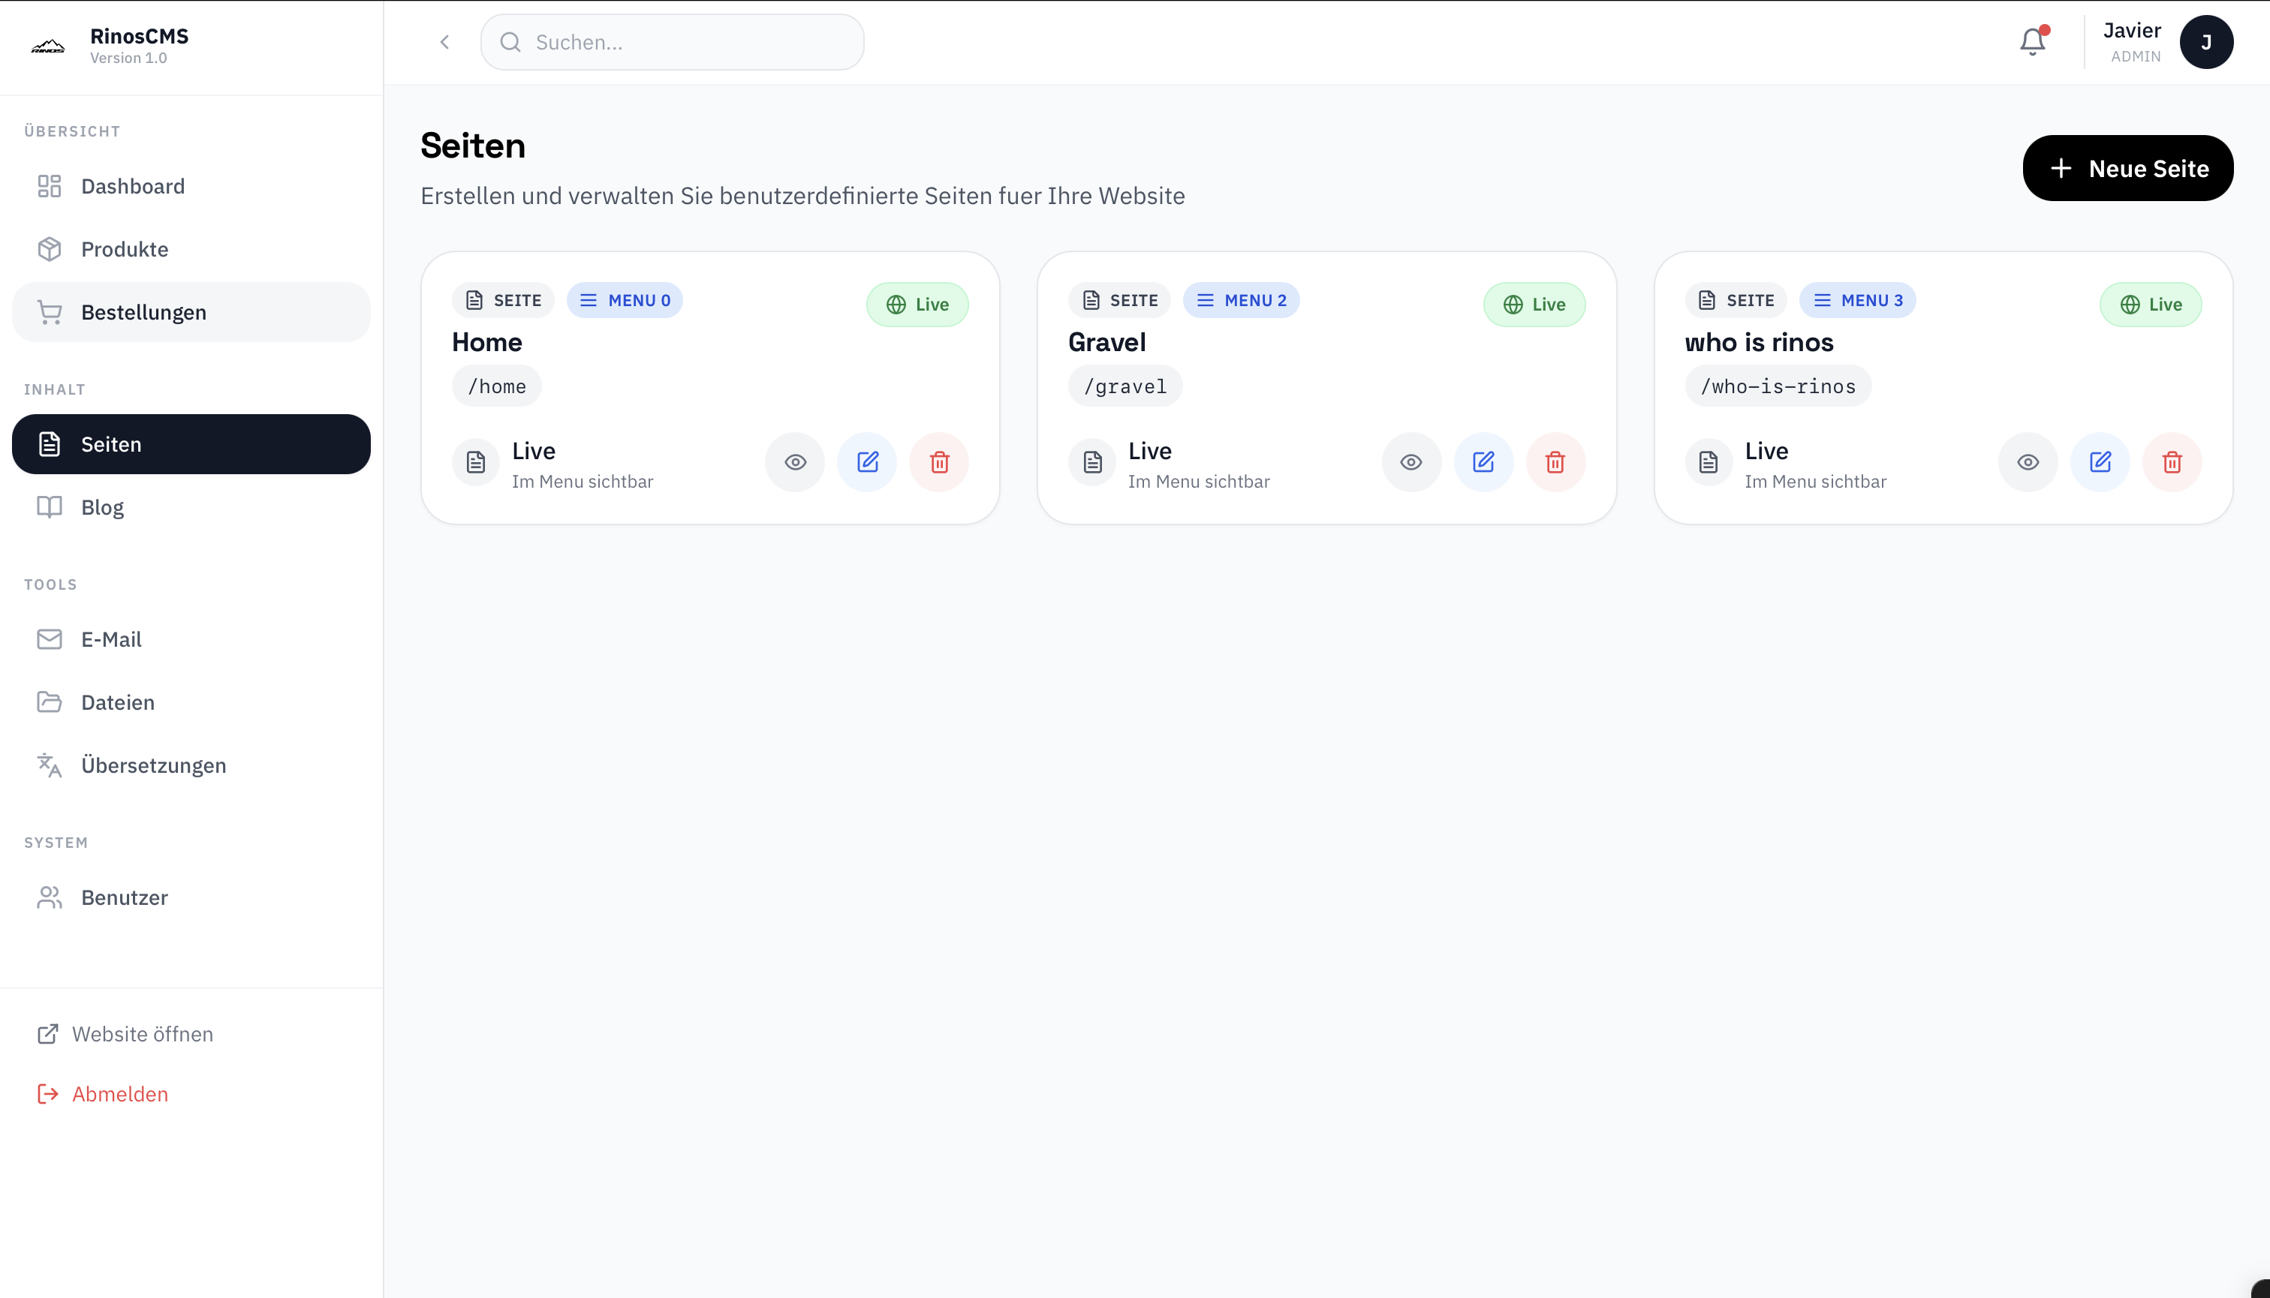Viewport: 2270px width, 1298px height.
Task: Click document status icon on Gravel card
Action: click(1093, 461)
